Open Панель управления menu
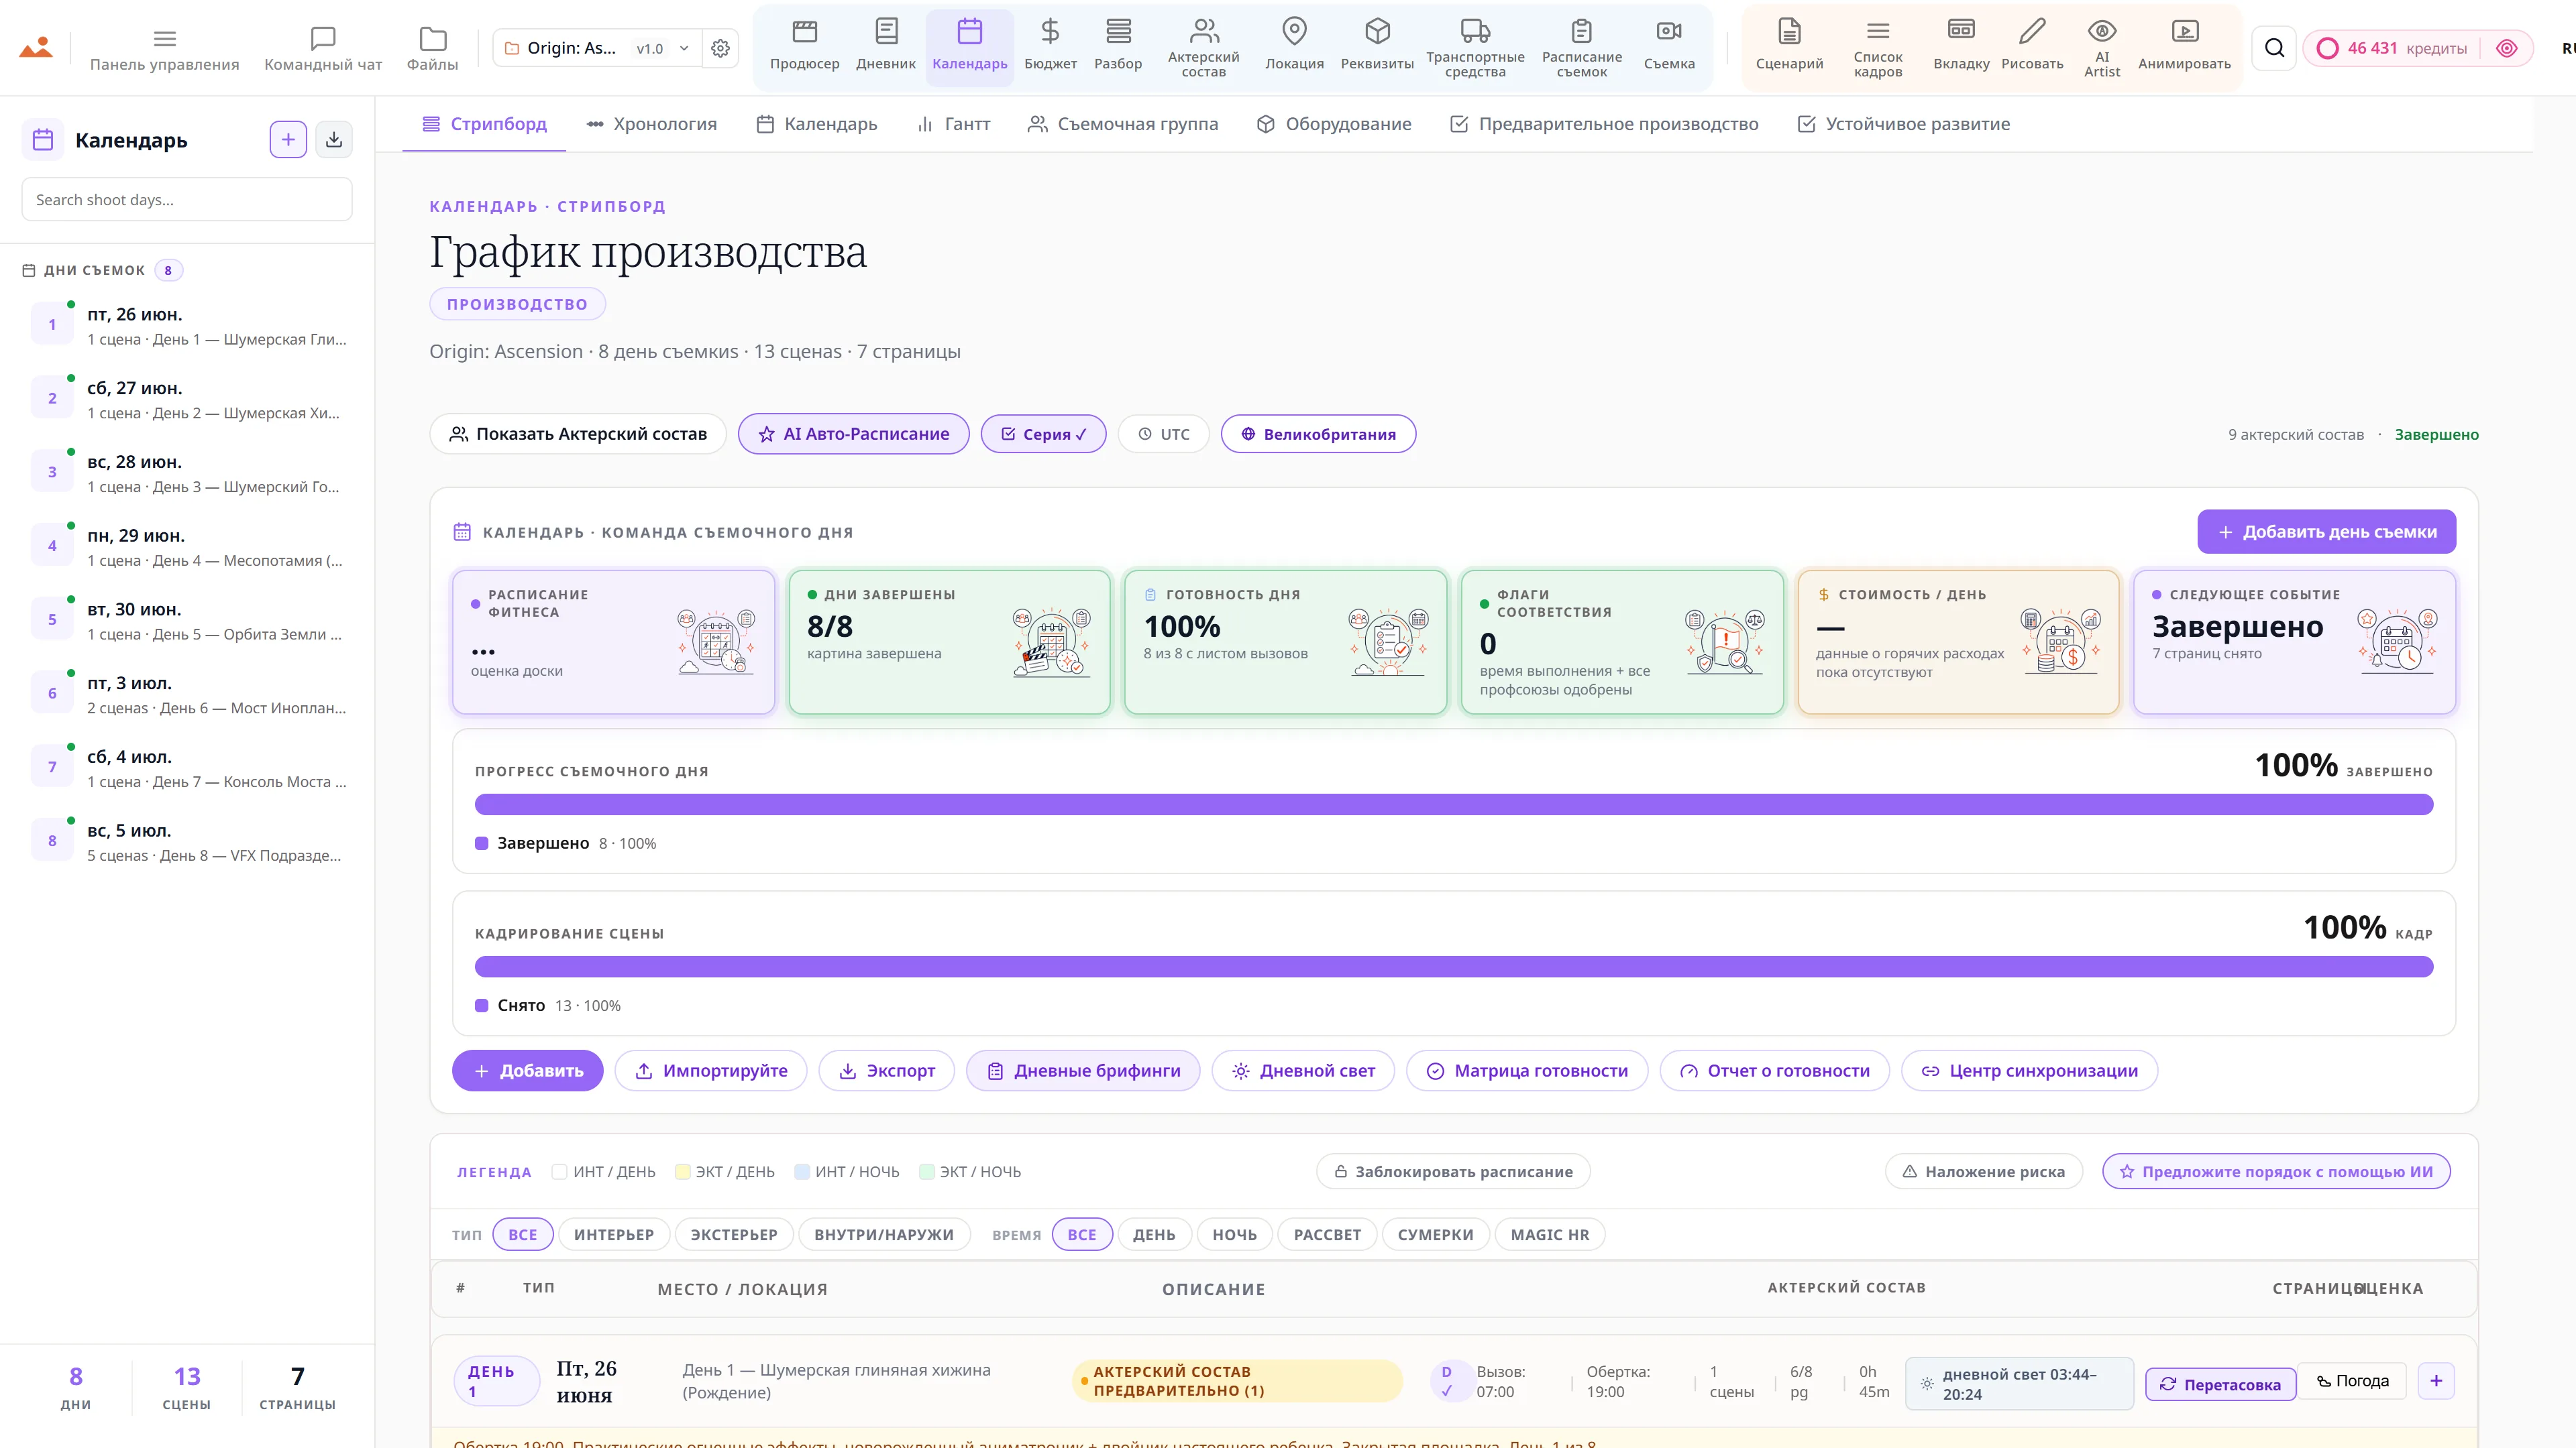This screenshot has width=2576, height=1448. 165,48
